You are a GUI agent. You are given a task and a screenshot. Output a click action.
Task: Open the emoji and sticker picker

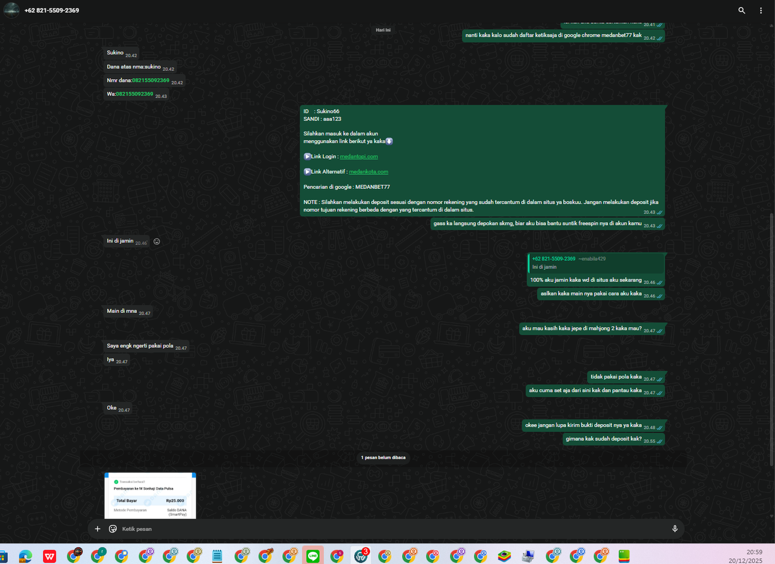(113, 529)
